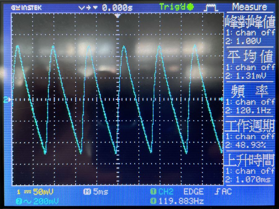
Task: Open the EDGE trigger type selector
Action: (x=193, y=192)
